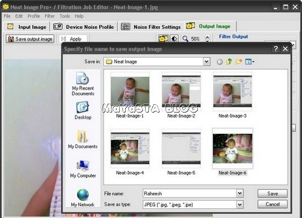Viewport: 302px width, 218px height.
Task: Open My Network in places bar
Action: click(83, 198)
